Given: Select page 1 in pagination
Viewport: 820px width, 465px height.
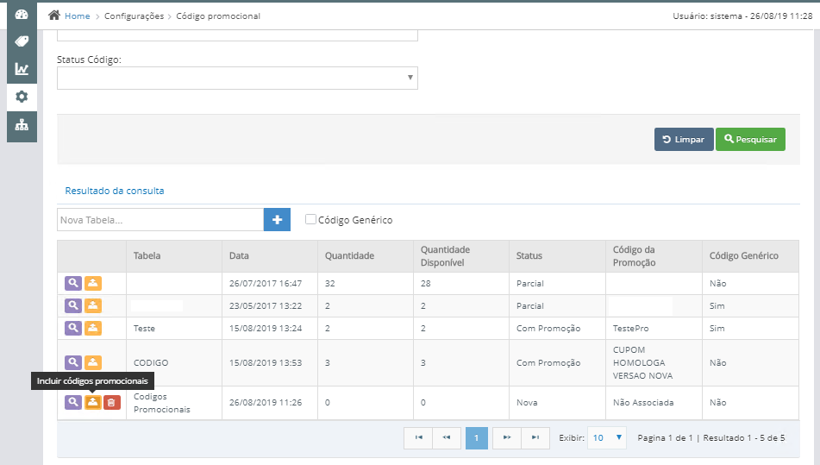Looking at the screenshot, I should point(477,437).
